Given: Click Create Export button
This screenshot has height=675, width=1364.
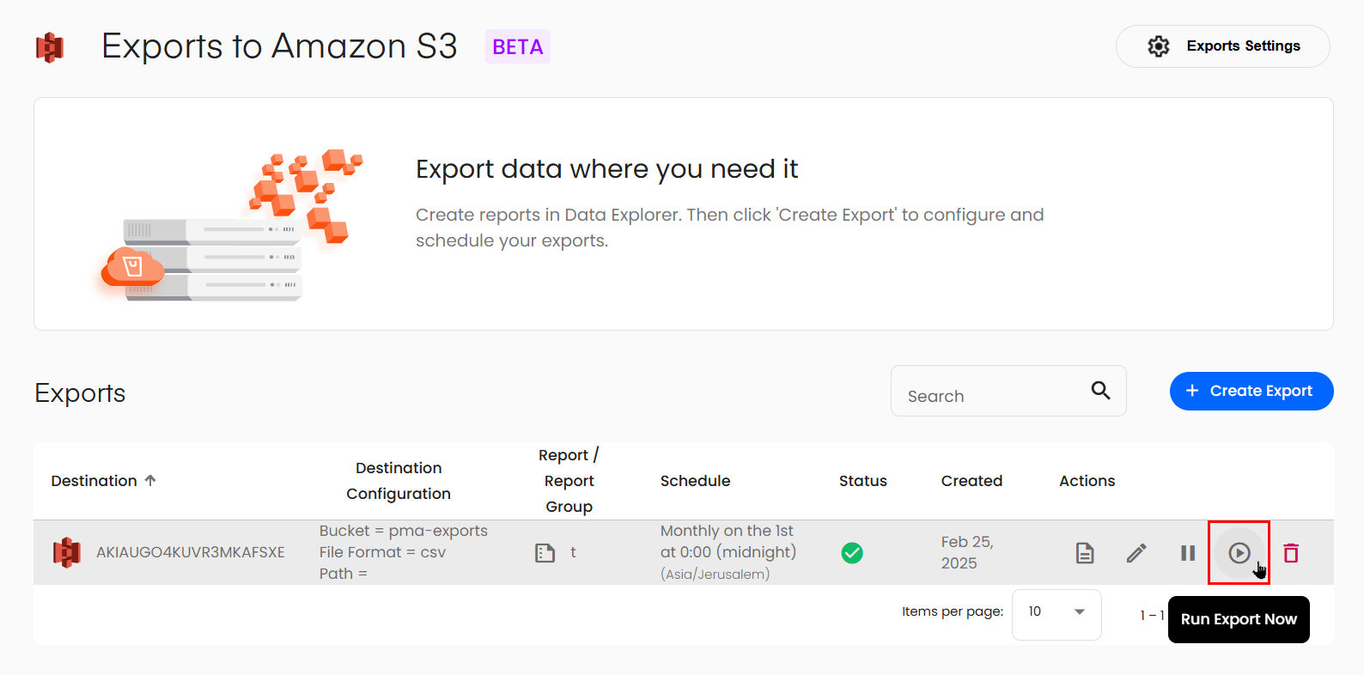Looking at the screenshot, I should pos(1251,392).
